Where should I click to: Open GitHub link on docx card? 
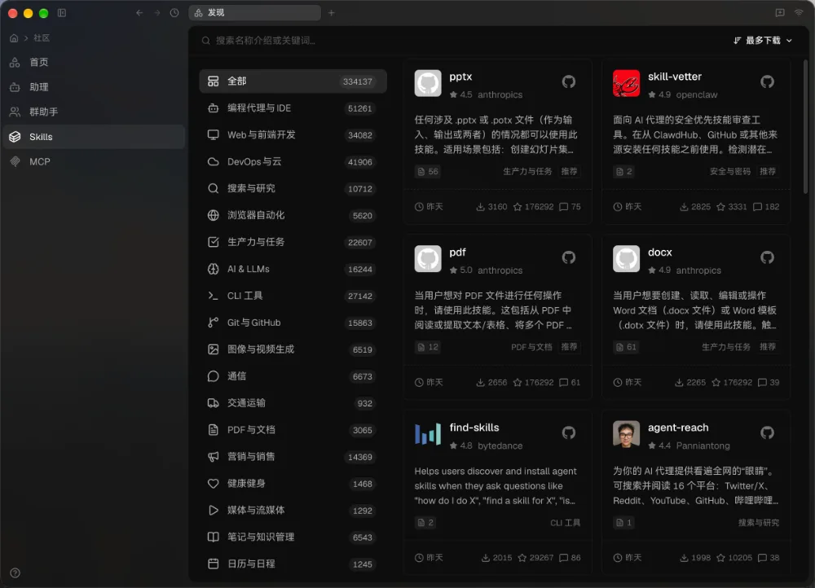767,257
